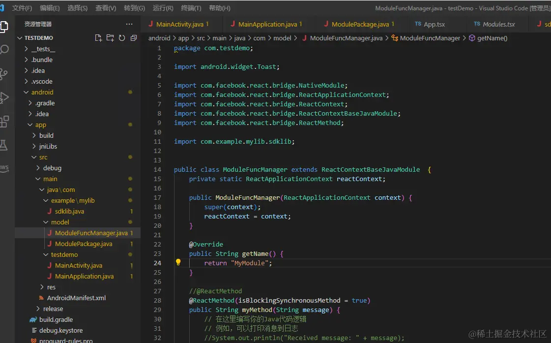Screen dimensions: 551x343
Task: Click New File icon in TESTDEMO header
Action: click(98, 38)
